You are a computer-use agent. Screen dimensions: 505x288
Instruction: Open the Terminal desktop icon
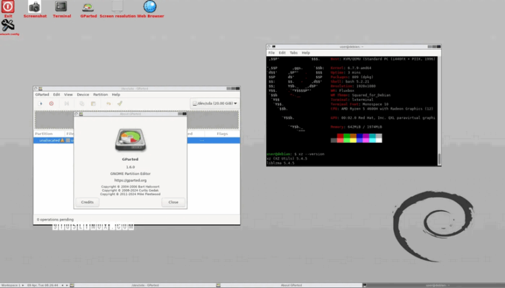61,7
